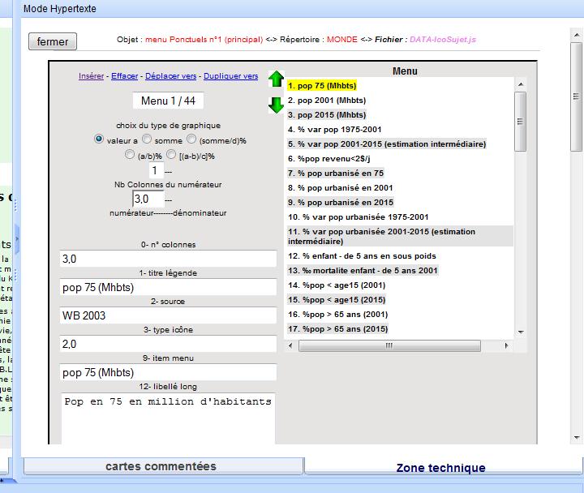Viewport: 584px width, 493px height.
Task: Select the '(somme/d)%' radio button
Action: pos(191,139)
